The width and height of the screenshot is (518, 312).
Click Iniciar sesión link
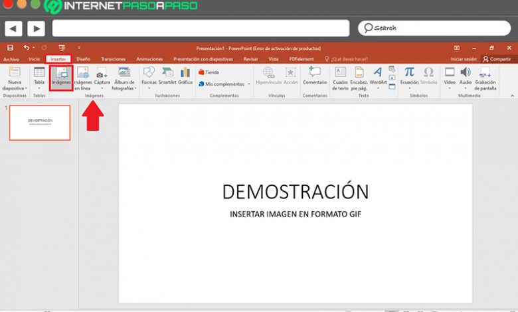pos(463,59)
